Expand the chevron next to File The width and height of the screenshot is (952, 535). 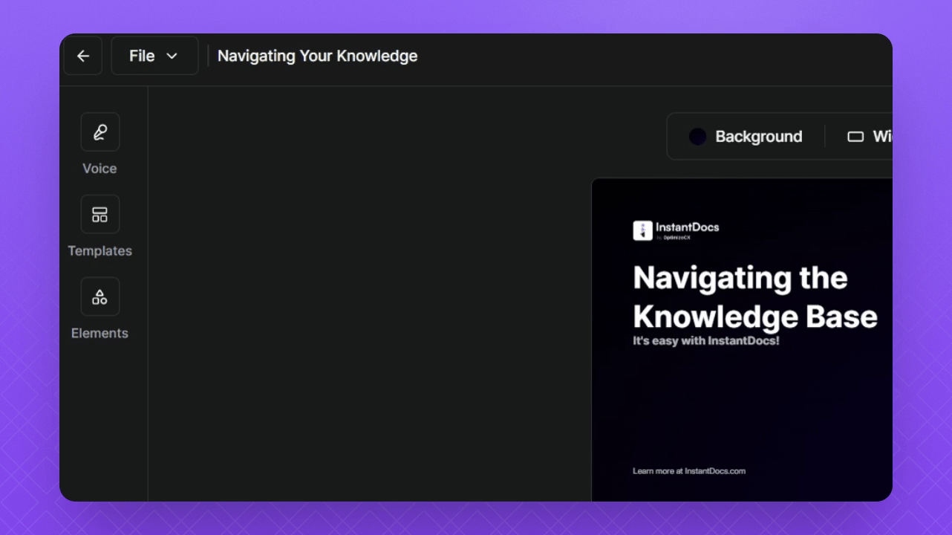coord(172,56)
